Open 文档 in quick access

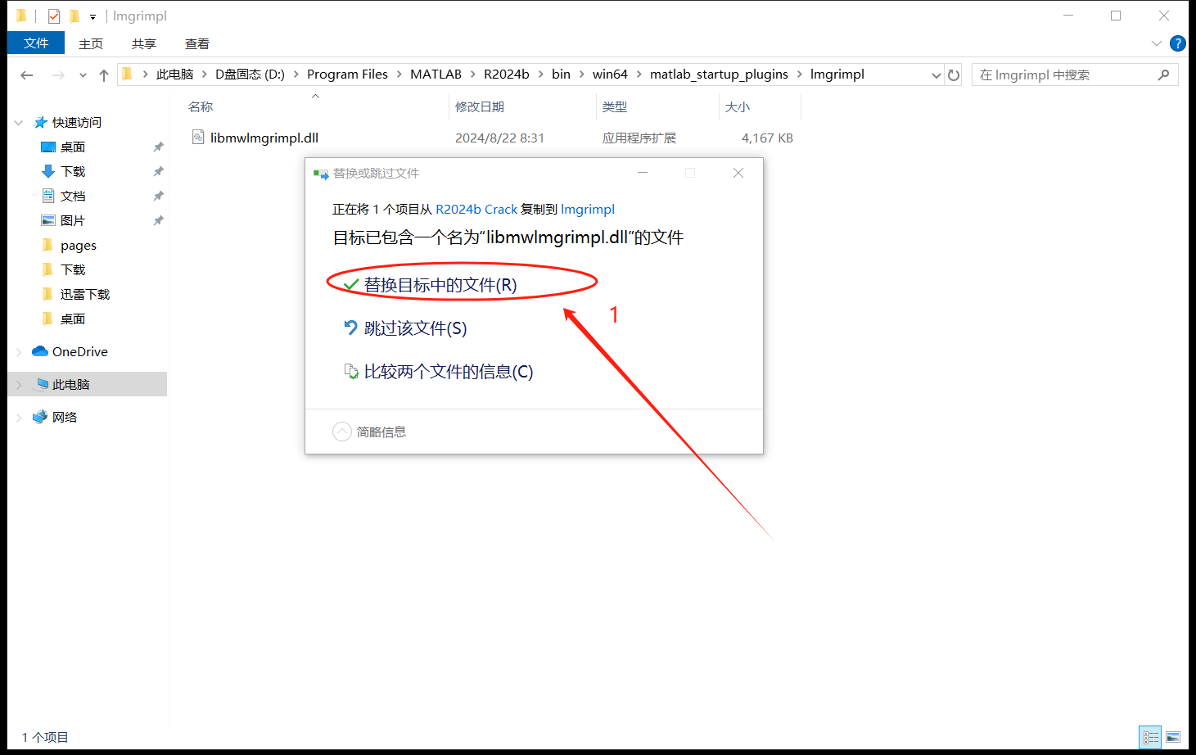click(73, 197)
